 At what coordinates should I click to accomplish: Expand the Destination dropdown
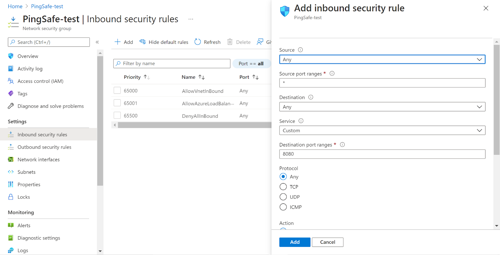coord(382,107)
